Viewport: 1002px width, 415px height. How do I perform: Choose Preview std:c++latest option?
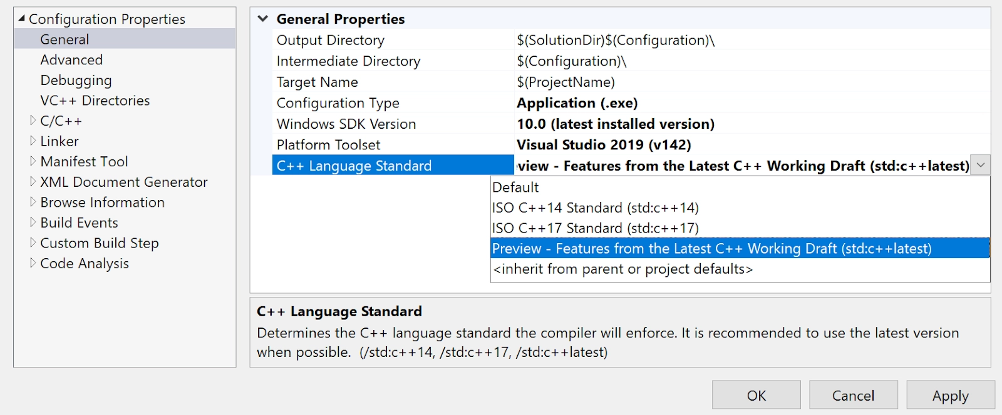[x=740, y=248]
